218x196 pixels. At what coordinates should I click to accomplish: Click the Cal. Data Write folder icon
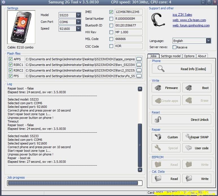coord(189,178)
